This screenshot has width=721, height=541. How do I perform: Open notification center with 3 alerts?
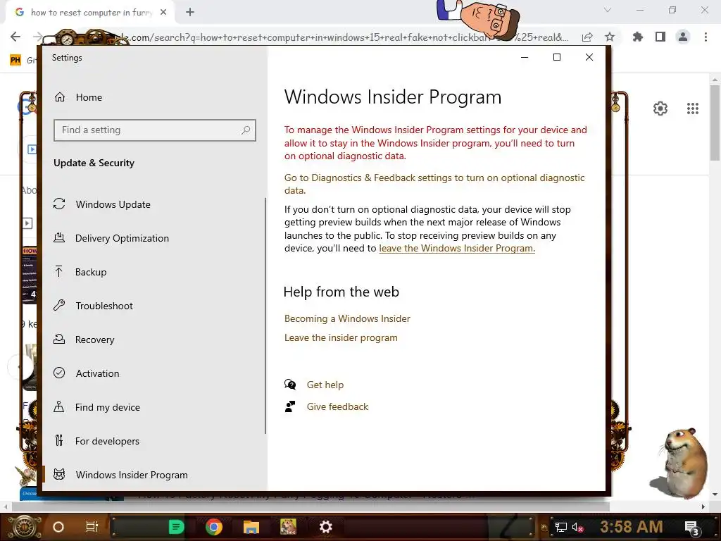[691, 528]
